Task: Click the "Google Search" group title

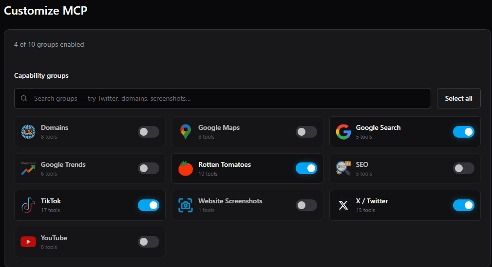Action: (378, 127)
